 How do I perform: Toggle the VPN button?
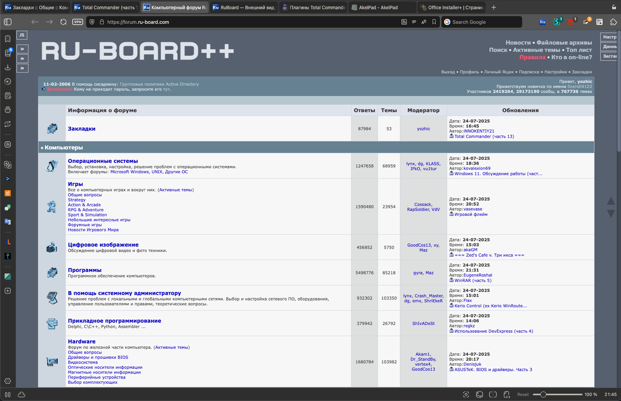point(78,22)
